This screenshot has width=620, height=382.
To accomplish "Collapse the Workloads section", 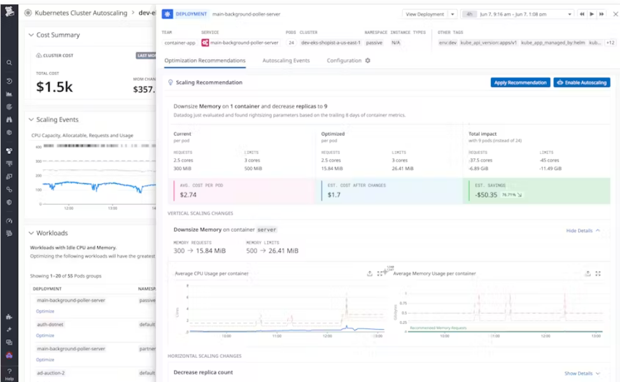I will click(31, 233).
